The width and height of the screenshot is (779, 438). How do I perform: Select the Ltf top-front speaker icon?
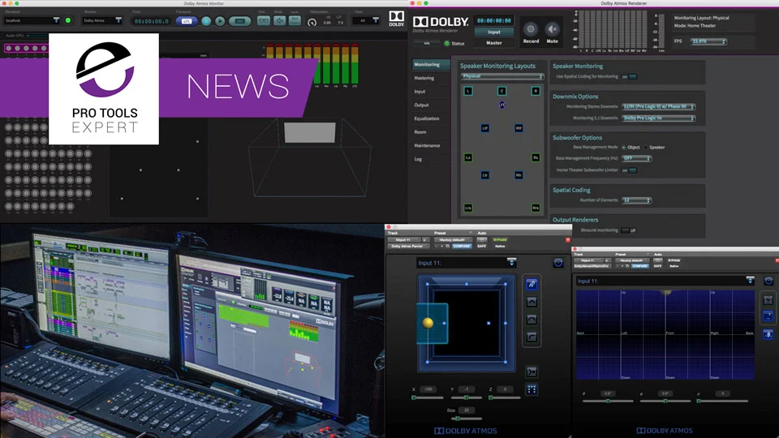click(x=485, y=128)
